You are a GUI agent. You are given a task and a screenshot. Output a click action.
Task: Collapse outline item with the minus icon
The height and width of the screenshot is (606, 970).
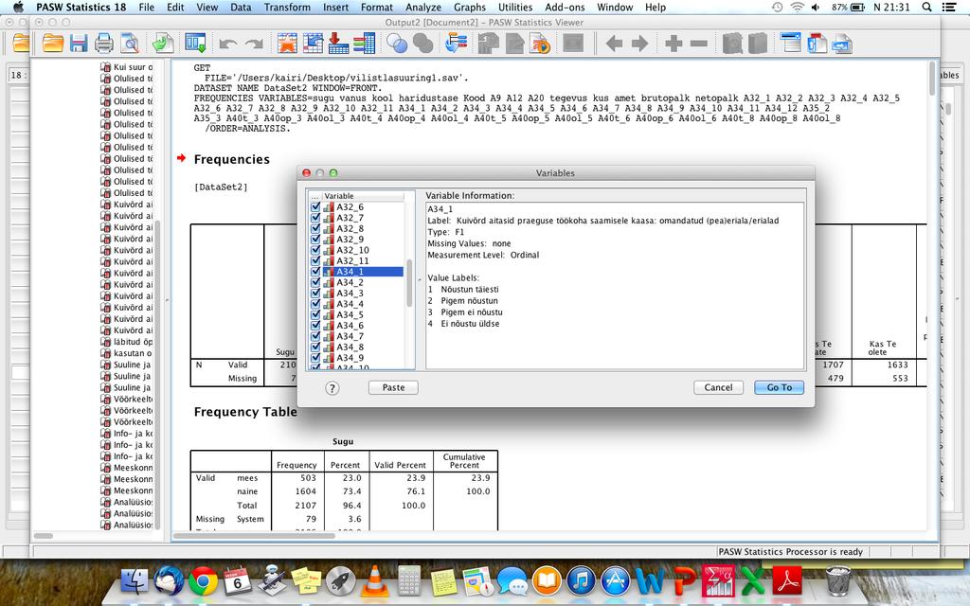[x=698, y=44]
